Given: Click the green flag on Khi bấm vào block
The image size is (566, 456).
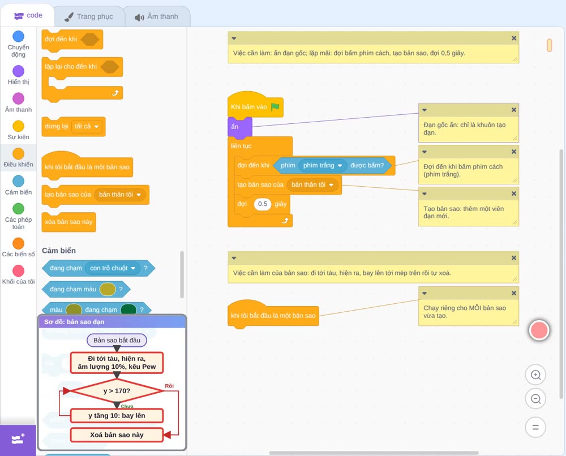Looking at the screenshot, I should click(276, 107).
